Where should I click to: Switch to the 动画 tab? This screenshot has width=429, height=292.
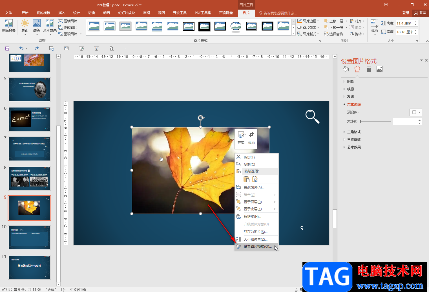point(106,13)
